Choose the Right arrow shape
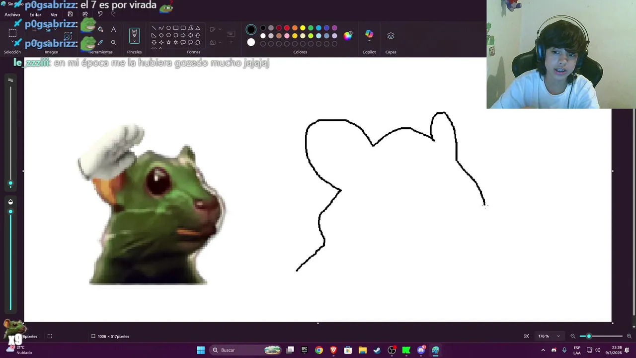The image size is (636, 358). (x=183, y=35)
